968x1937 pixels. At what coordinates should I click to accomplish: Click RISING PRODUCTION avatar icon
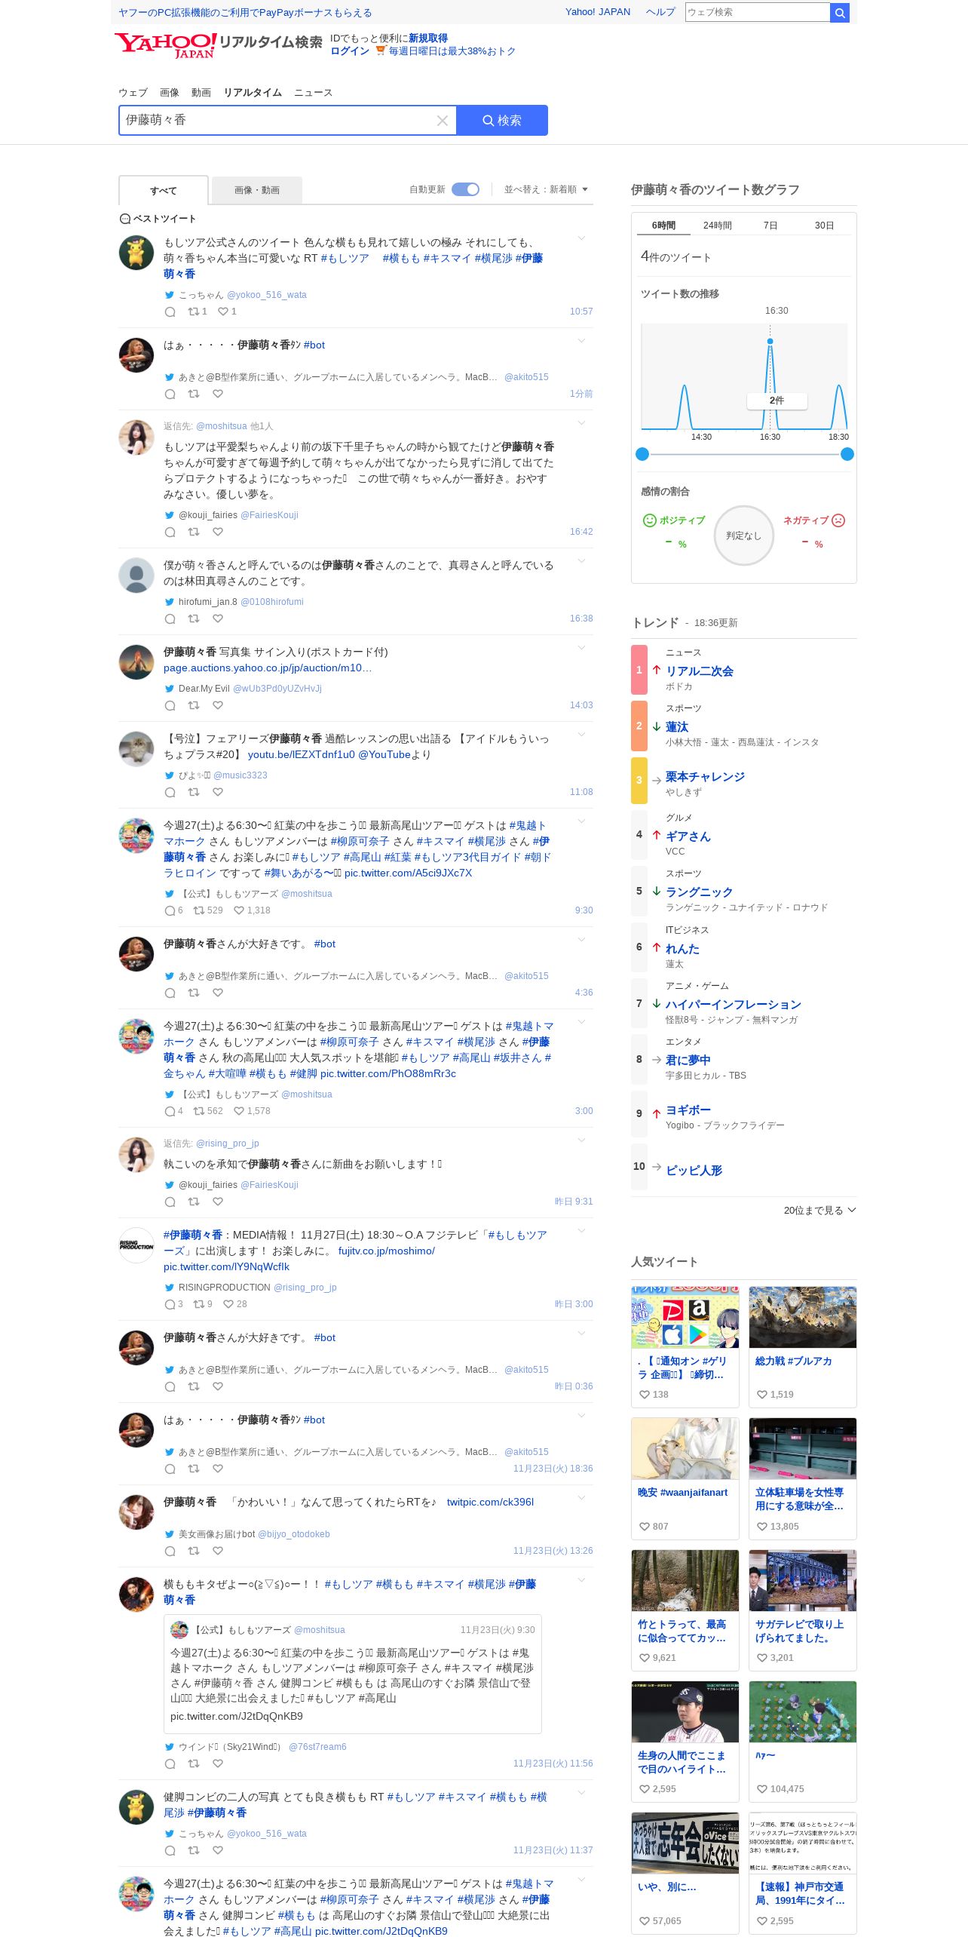point(136,1245)
